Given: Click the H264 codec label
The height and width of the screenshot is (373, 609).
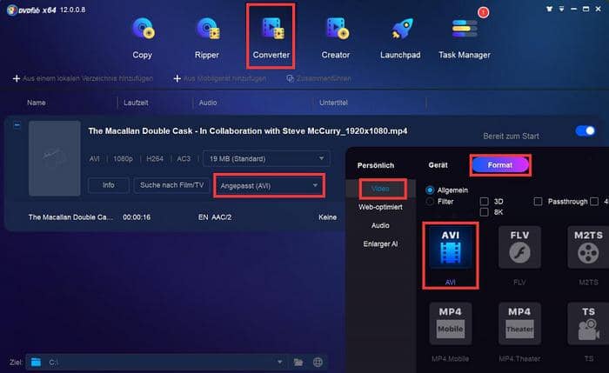Looking at the screenshot, I should point(155,158).
